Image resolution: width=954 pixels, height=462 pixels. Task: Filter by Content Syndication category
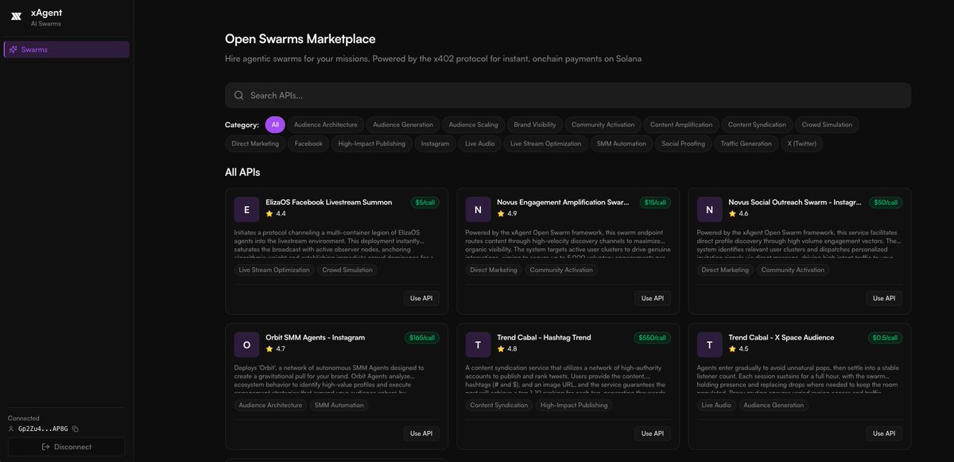click(x=757, y=125)
